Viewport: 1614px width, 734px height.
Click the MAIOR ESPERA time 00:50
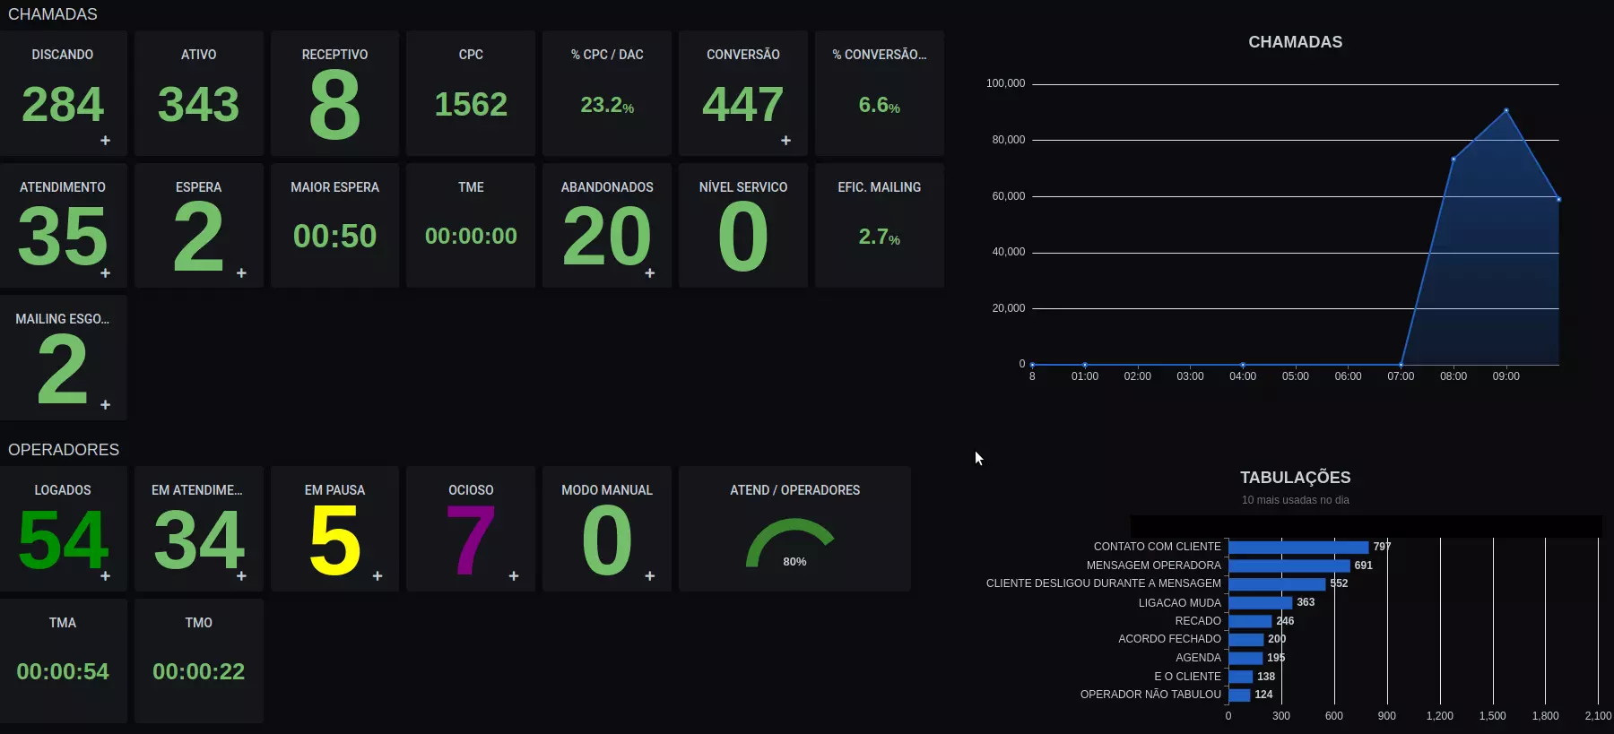(x=334, y=237)
